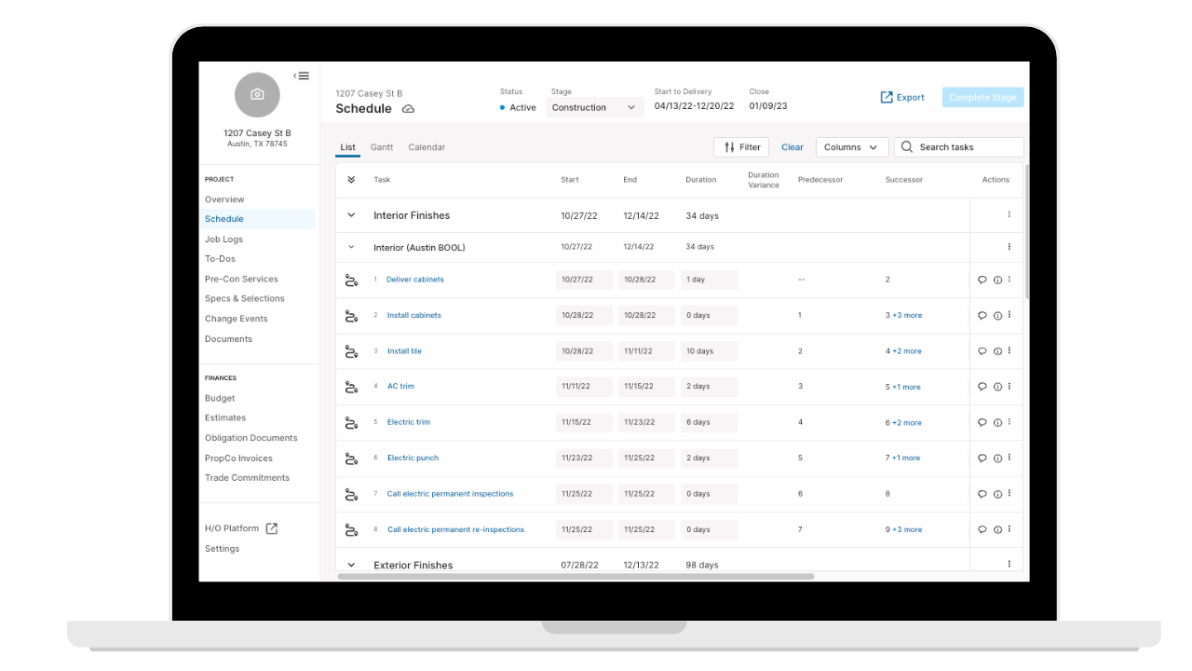Open comment icon for Deliver cabinets
The image size is (1192, 671).
[x=982, y=280]
